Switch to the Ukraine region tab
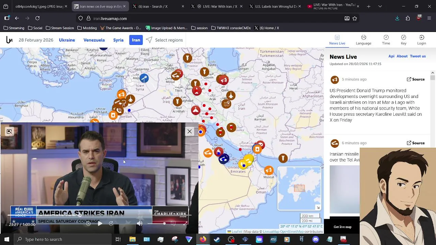The height and width of the screenshot is (245, 436). (67, 40)
